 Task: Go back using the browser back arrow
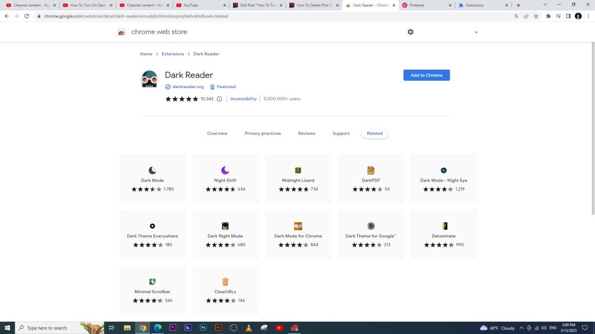click(x=7, y=16)
